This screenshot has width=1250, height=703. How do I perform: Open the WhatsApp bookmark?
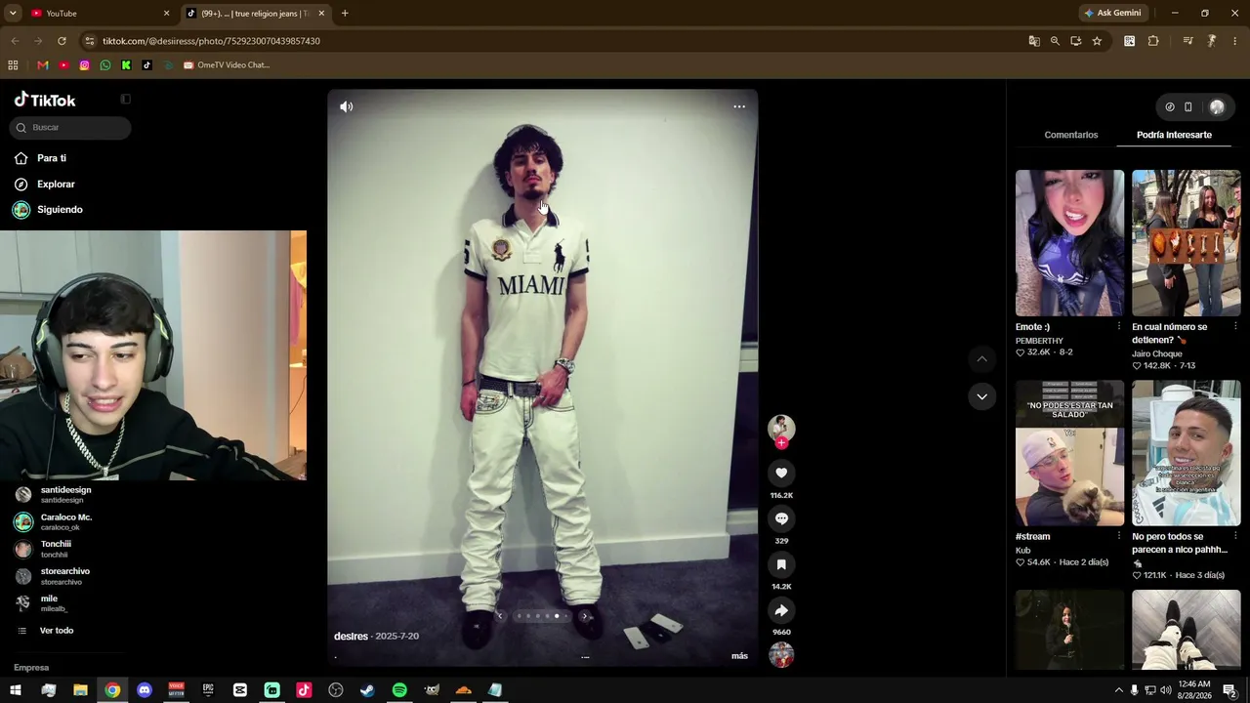(105, 65)
